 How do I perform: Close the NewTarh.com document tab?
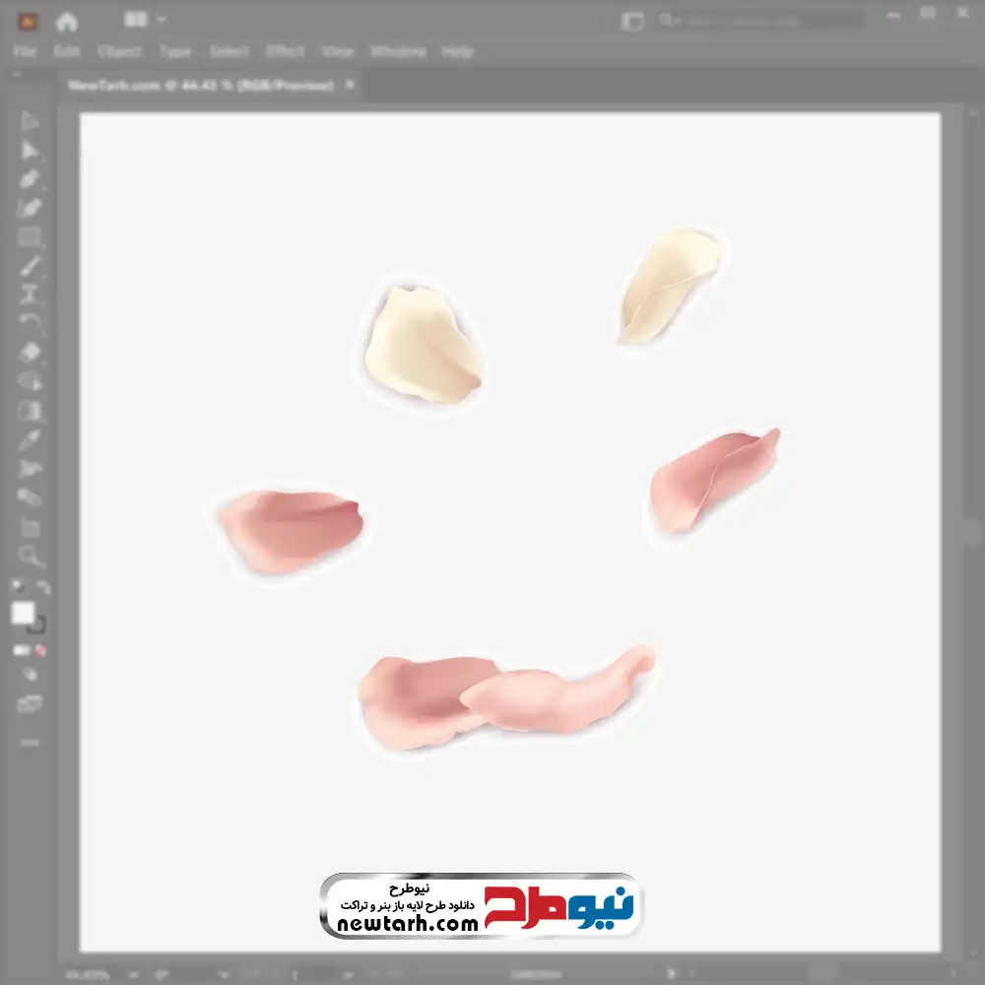click(350, 86)
